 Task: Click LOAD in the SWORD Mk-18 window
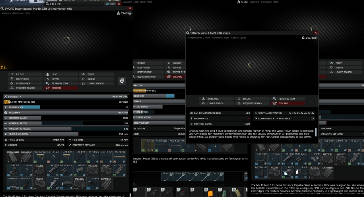[61, 74]
